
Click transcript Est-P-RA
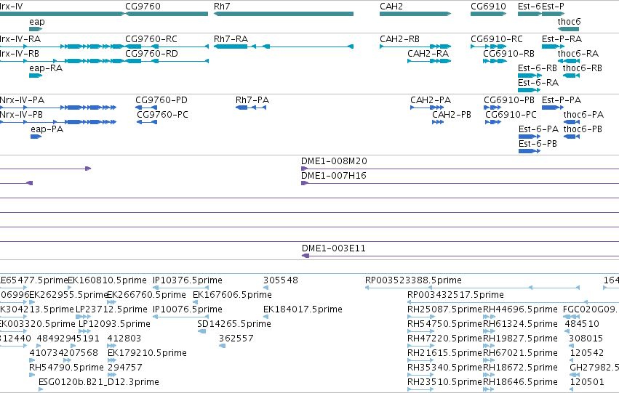pyautogui.click(x=553, y=46)
